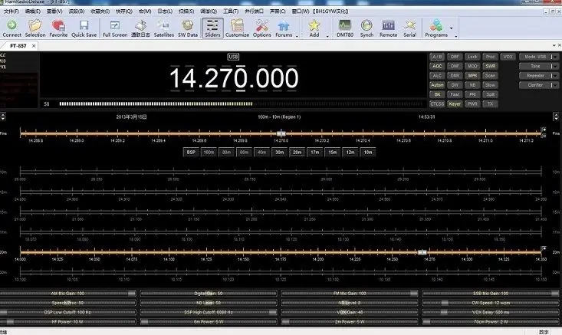562x335 pixels.
Task: Toggle the VOX button
Action: pyautogui.click(x=508, y=57)
